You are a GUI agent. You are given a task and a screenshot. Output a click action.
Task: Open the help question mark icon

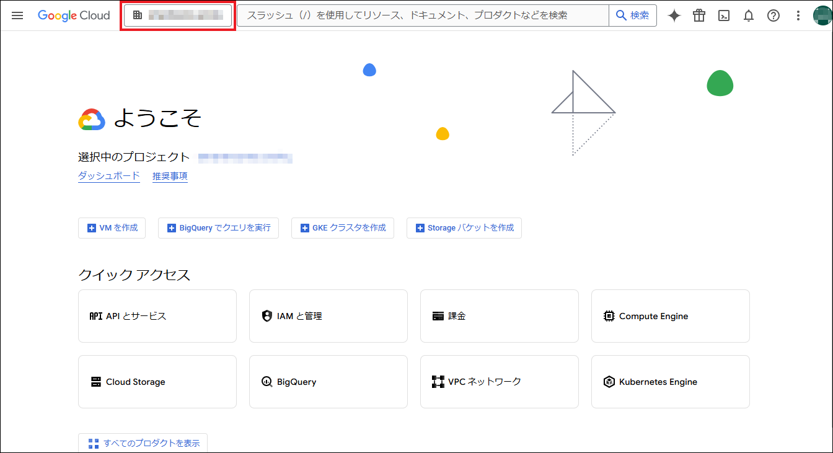click(x=773, y=15)
